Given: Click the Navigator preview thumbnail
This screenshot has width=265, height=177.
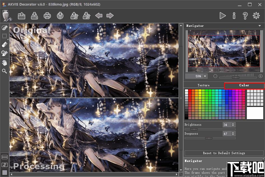Looking at the screenshot, I should coord(224,51).
